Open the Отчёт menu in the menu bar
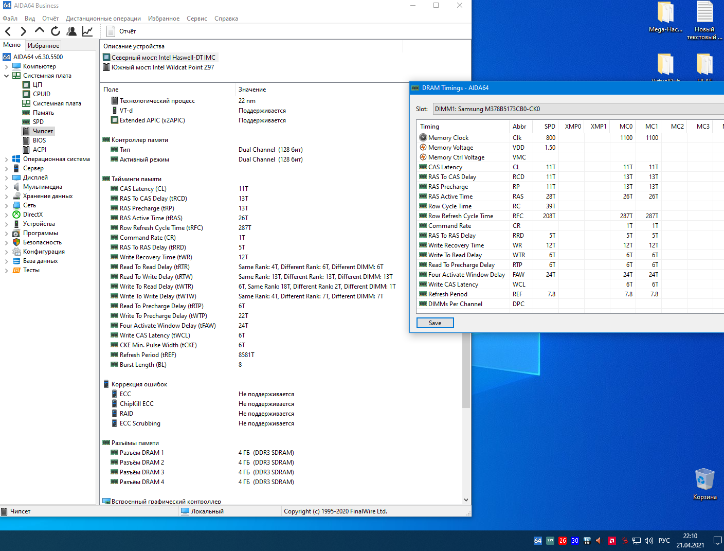This screenshot has width=724, height=551. pyautogui.click(x=50, y=19)
